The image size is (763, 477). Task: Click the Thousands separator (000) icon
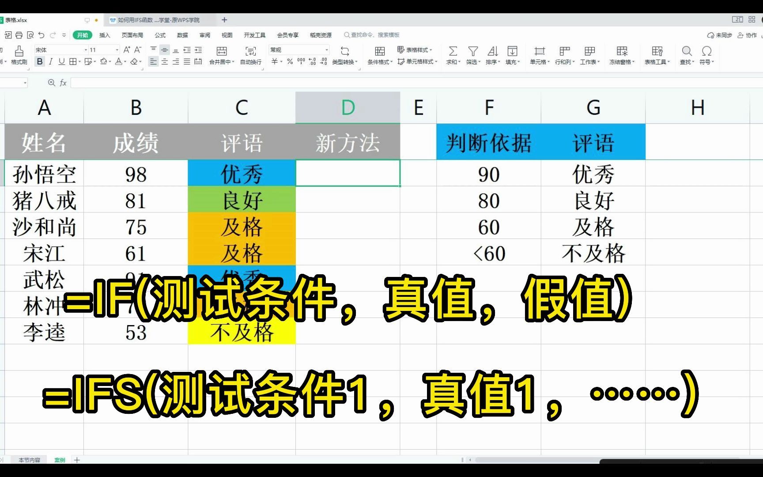click(301, 61)
